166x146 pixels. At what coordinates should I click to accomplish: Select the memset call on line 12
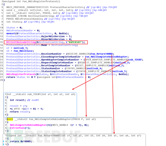click(x=11, y=34)
